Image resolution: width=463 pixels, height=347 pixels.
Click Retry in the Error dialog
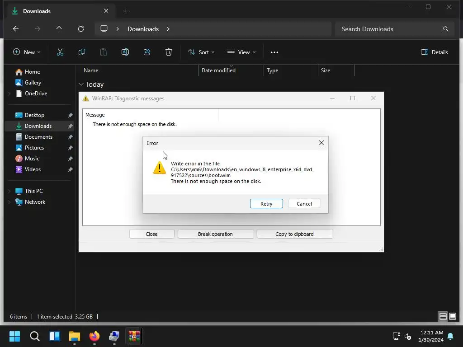click(266, 204)
